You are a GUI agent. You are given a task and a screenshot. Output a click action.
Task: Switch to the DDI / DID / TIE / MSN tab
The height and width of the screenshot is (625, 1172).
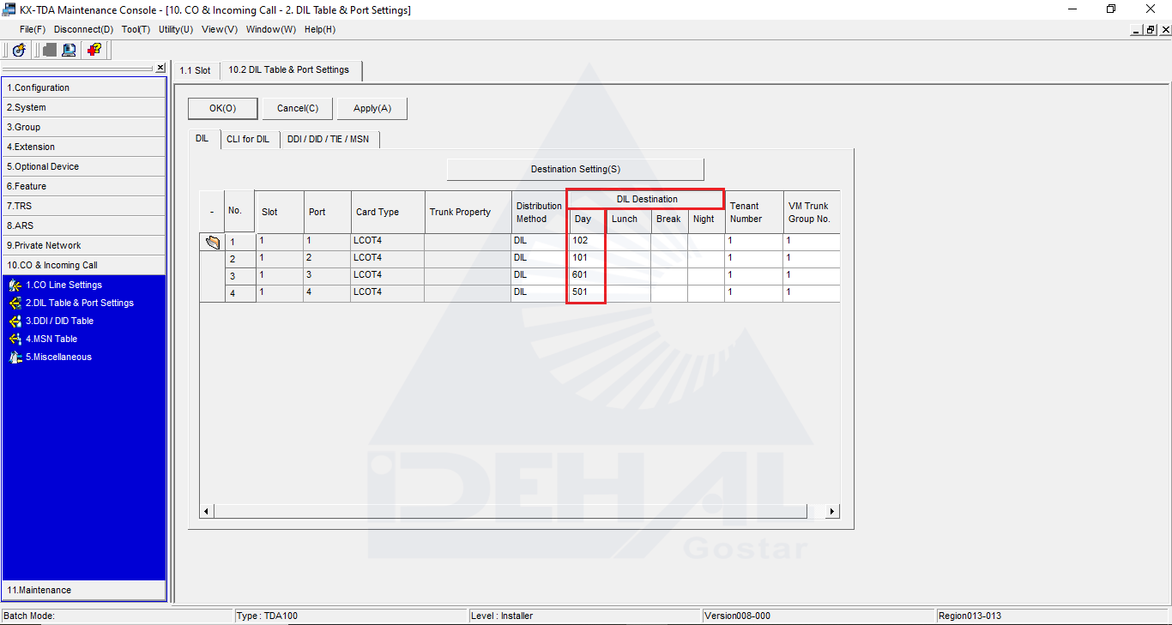329,139
